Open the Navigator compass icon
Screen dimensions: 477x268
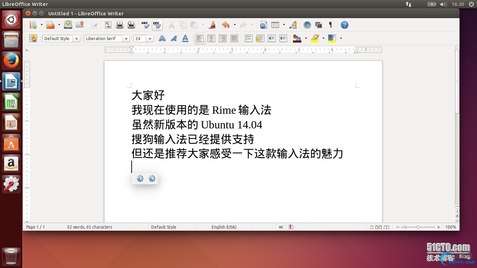[307, 25]
